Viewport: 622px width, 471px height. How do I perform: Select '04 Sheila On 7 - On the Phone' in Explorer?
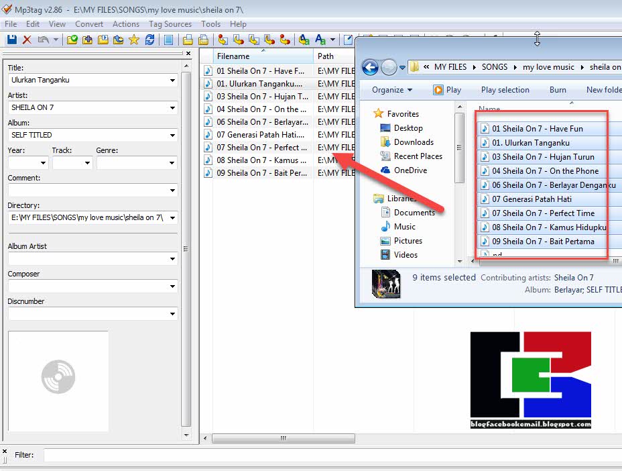(545, 171)
